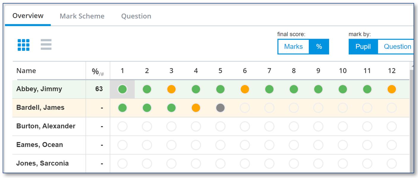
Task: Open the Question tab
Action: 136,16
